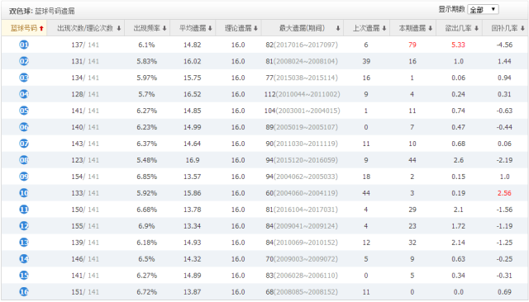Click frequency value 6.9%
Viewport: 529px width, 302px height.
[146, 226]
